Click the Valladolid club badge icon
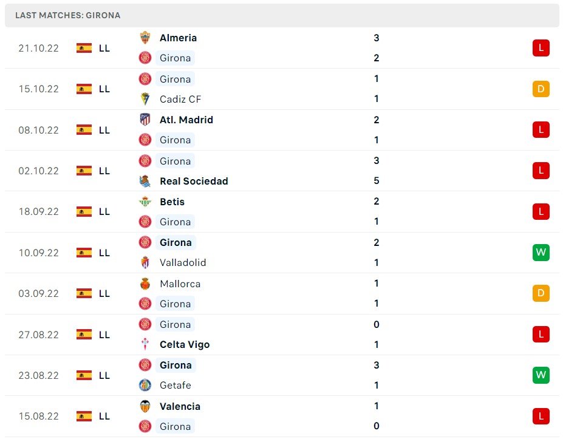 [145, 263]
